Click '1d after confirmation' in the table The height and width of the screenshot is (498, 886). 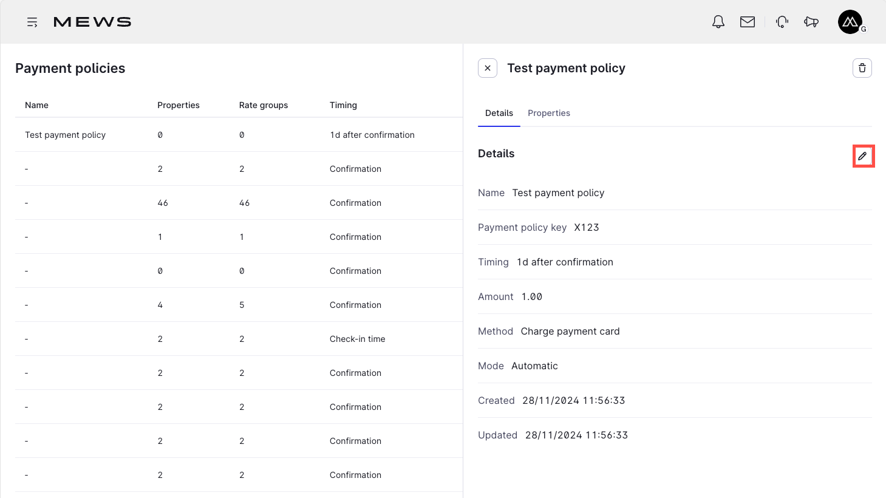[372, 135]
